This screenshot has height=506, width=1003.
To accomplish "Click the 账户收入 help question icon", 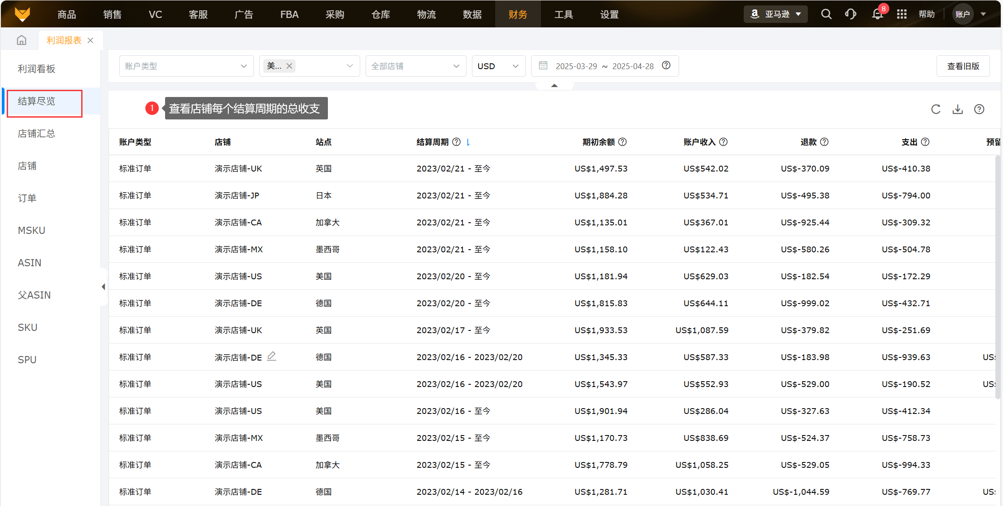I will coord(724,142).
